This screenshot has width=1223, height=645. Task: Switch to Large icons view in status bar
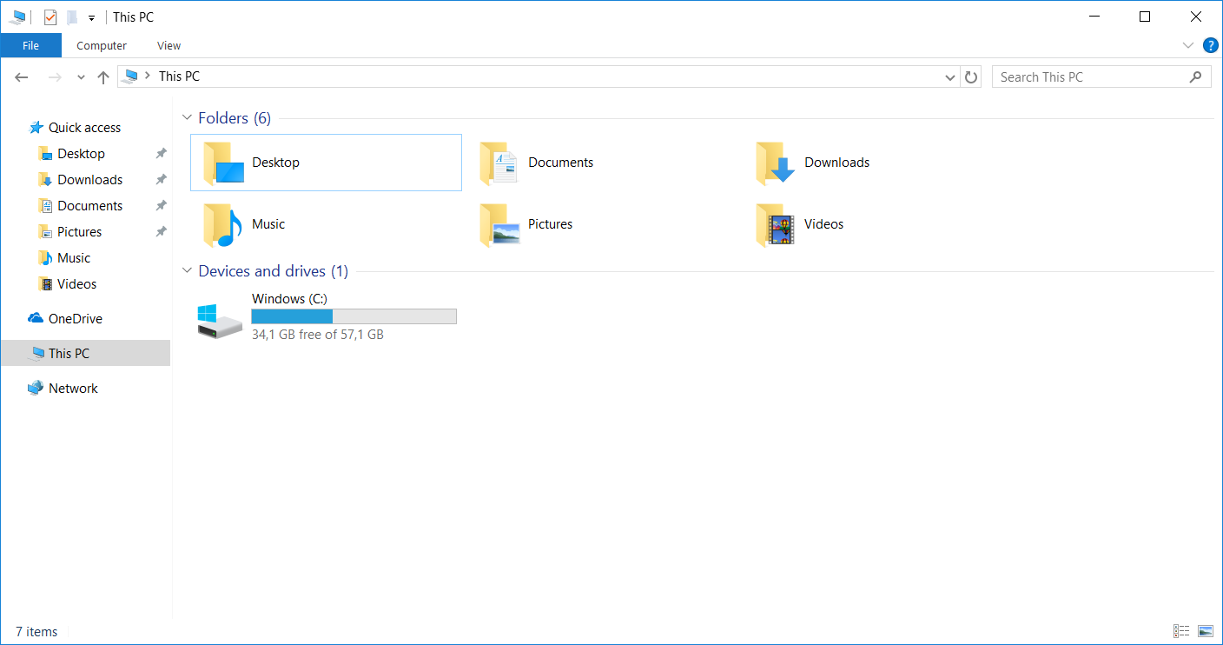pyautogui.click(x=1206, y=631)
